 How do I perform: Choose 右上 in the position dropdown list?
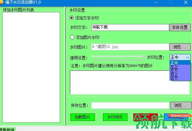pos(180,74)
